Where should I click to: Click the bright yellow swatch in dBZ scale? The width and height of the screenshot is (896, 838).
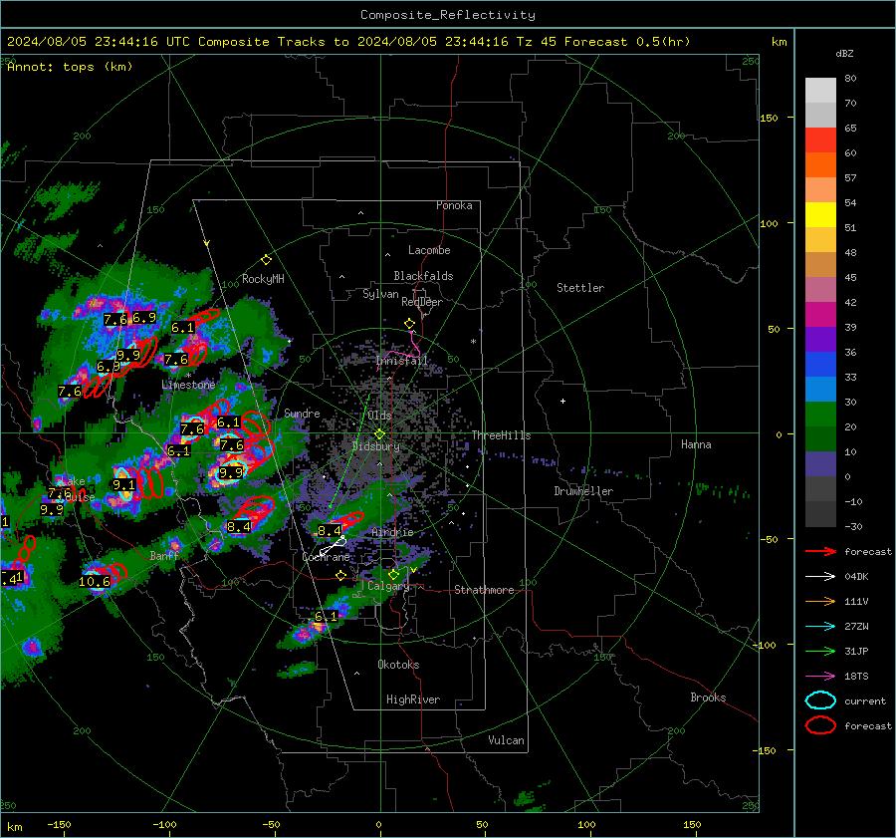(820, 214)
